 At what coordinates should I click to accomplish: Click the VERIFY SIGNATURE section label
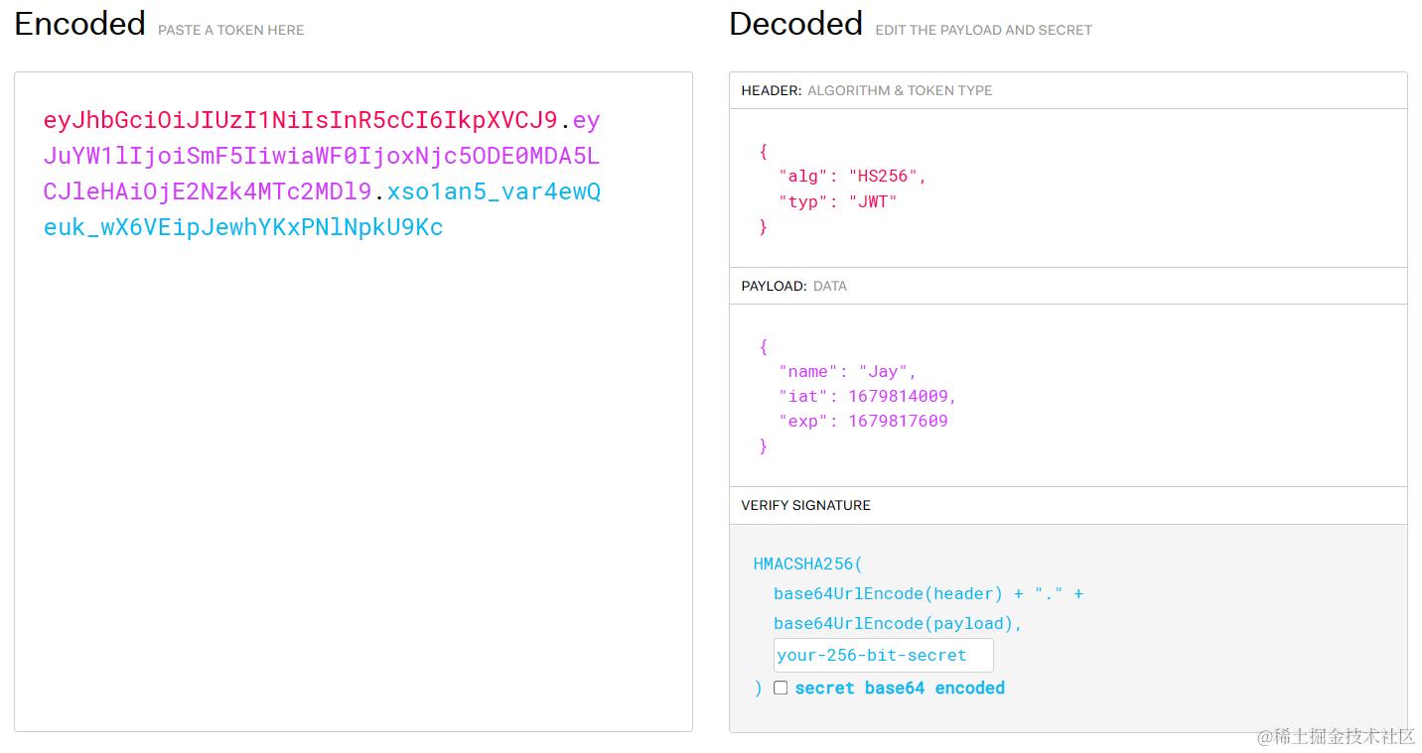pyautogui.click(x=805, y=505)
